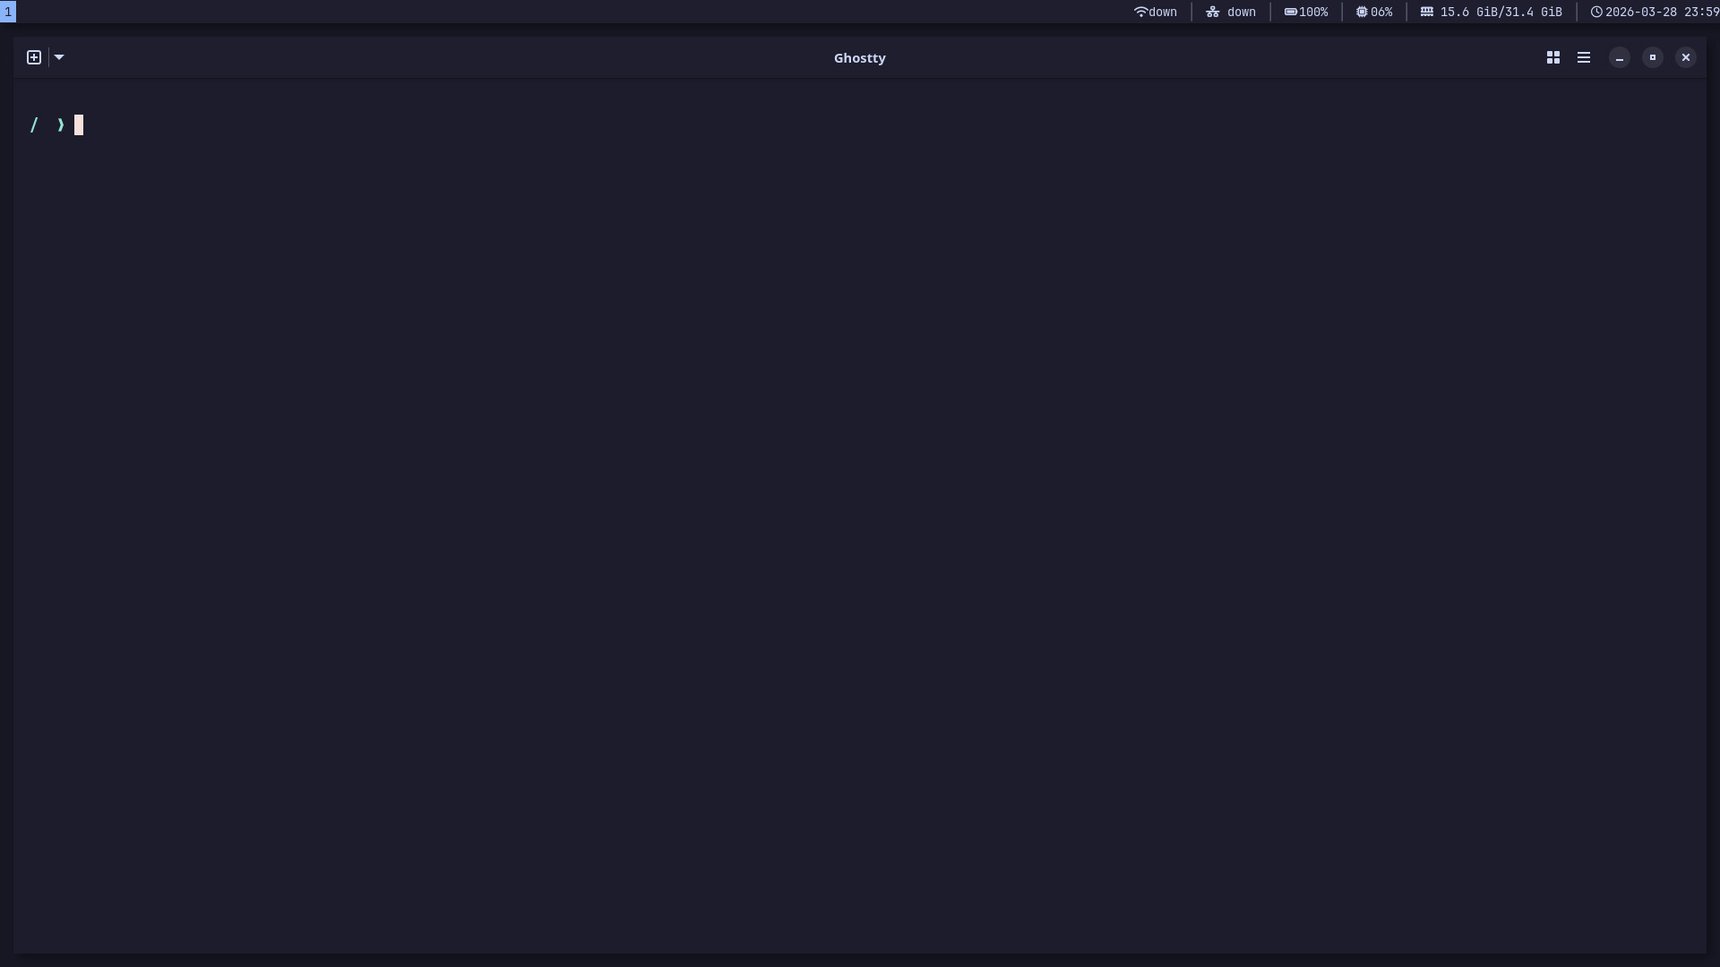Expand the terminal creation options menu
Viewport: 1720px width, 967px height.
[x=59, y=56]
